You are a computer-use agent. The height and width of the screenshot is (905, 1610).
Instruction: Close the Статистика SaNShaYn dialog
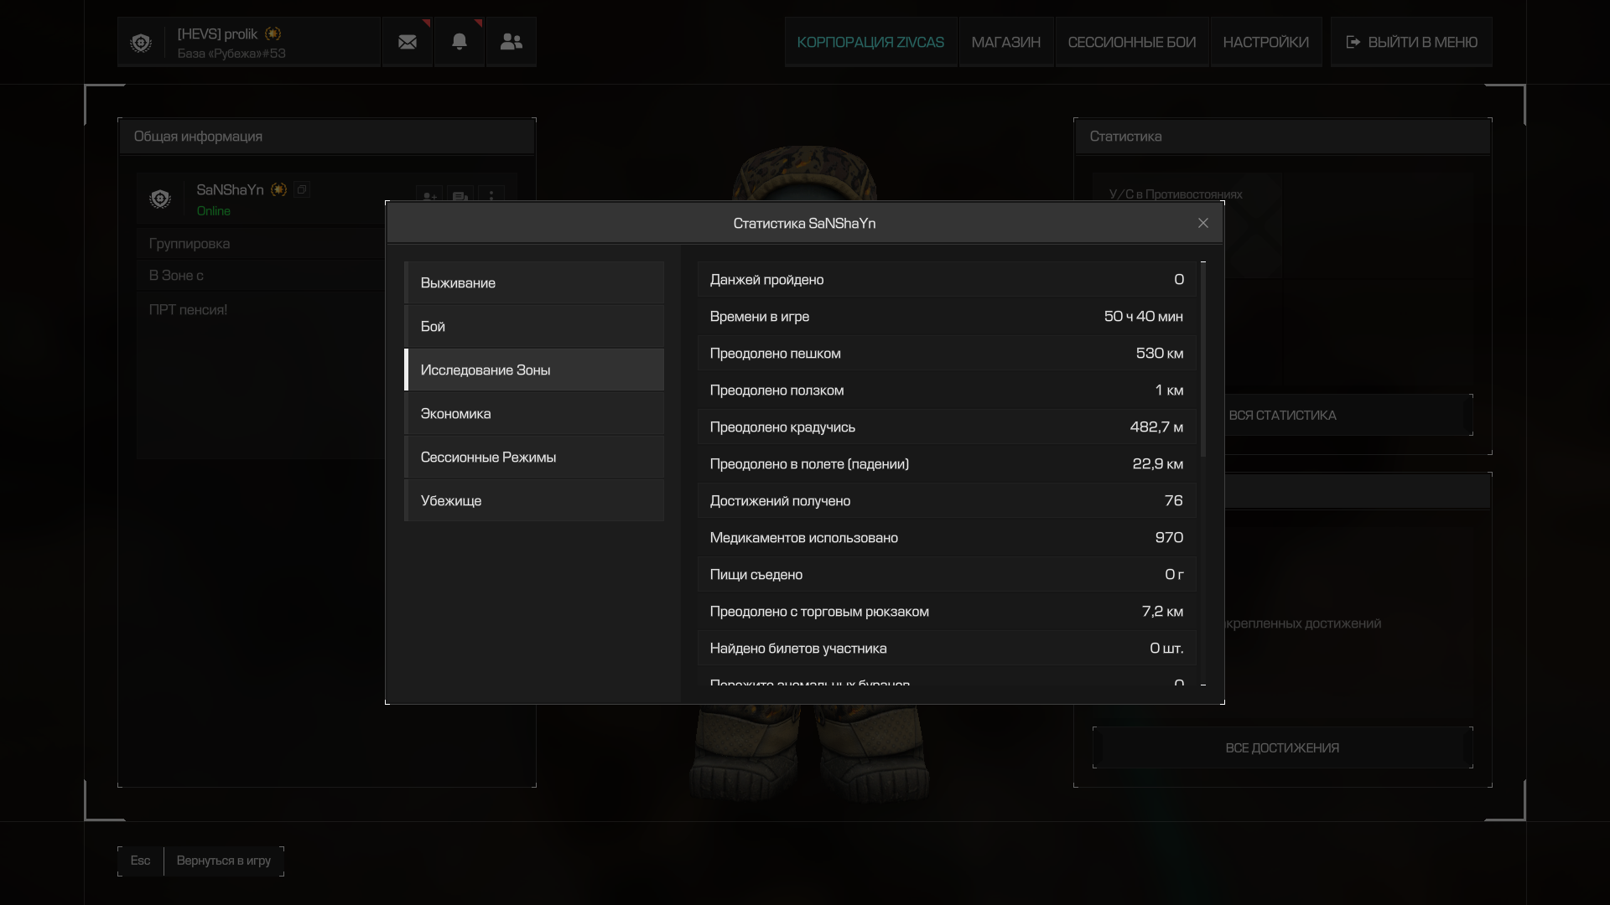tap(1203, 223)
